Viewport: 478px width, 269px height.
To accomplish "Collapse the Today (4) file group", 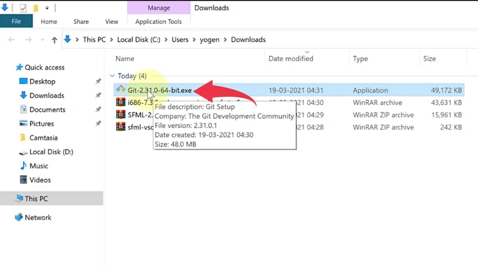I will pos(112,76).
